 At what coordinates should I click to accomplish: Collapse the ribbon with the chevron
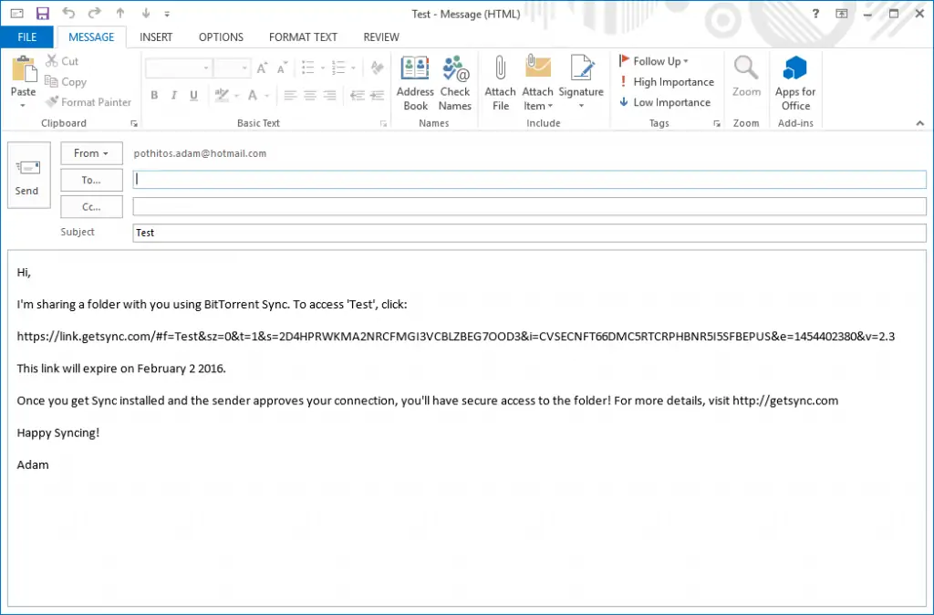(920, 123)
